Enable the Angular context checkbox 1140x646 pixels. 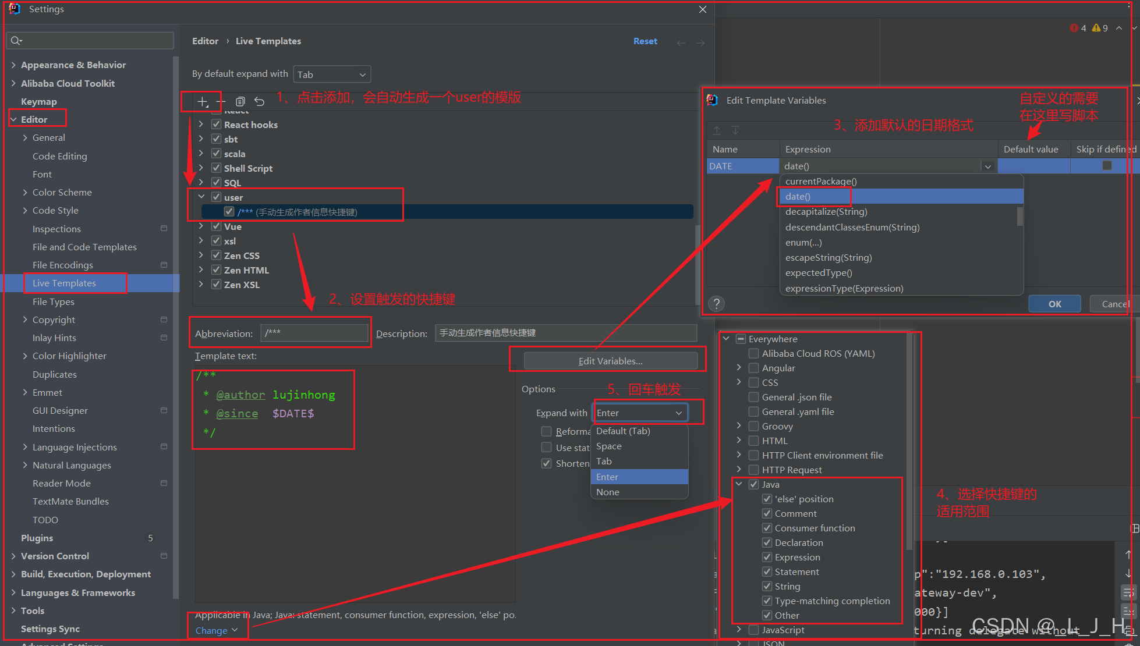[x=754, y=368]
